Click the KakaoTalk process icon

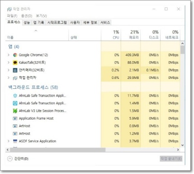click(x=15, y=63)
